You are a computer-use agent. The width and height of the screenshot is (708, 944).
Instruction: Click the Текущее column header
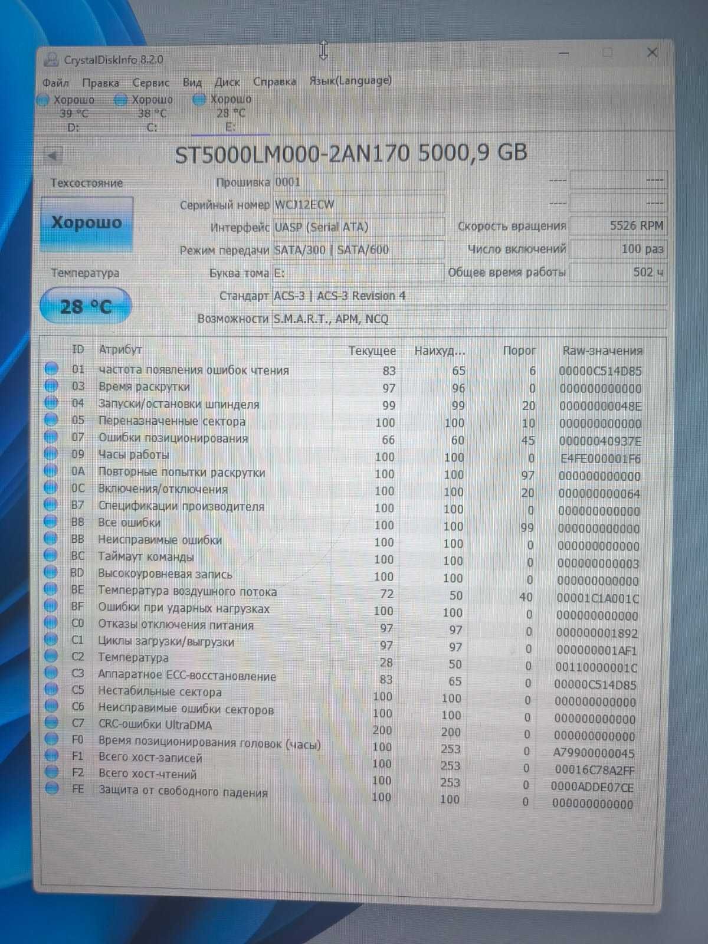click(372, 350)
